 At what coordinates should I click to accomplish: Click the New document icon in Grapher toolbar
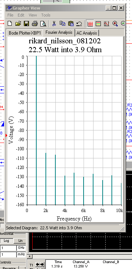point(10,24)
